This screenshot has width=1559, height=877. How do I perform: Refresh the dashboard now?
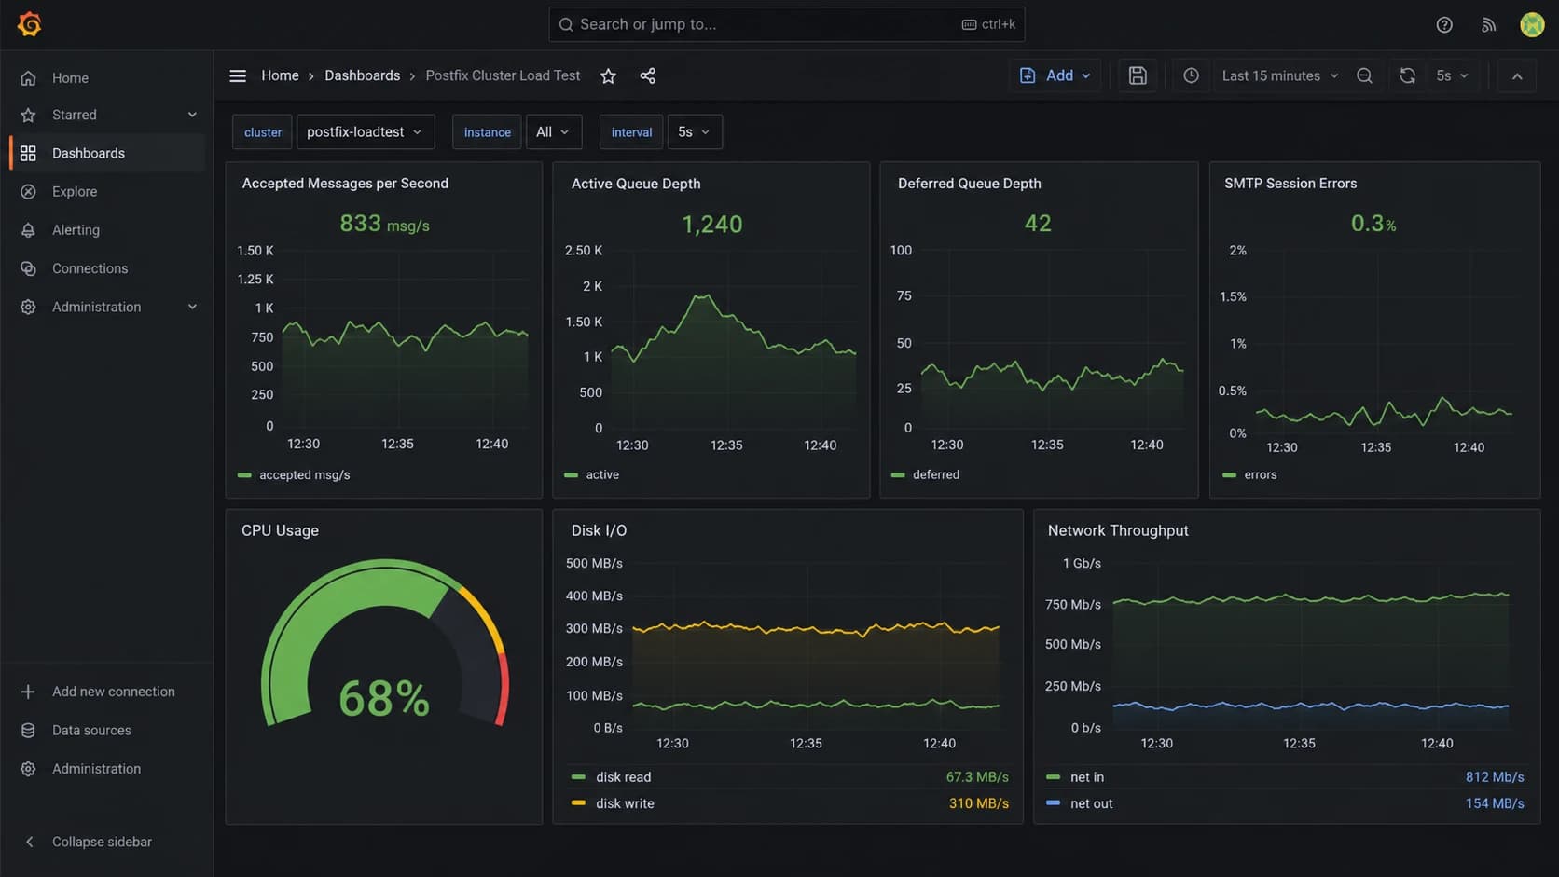point(1408,75)
